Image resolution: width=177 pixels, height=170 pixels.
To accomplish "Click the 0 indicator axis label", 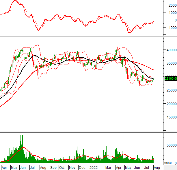I will (x=176, y=20).
